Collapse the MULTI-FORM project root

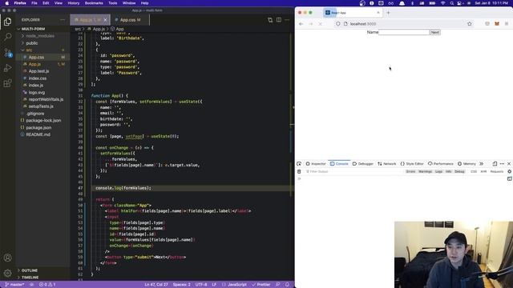point(33,29)
